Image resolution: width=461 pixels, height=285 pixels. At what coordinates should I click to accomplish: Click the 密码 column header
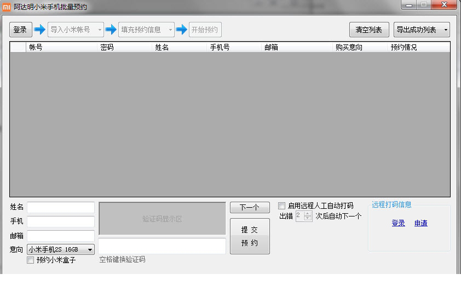pyautogui.click(x=124, y=47)
